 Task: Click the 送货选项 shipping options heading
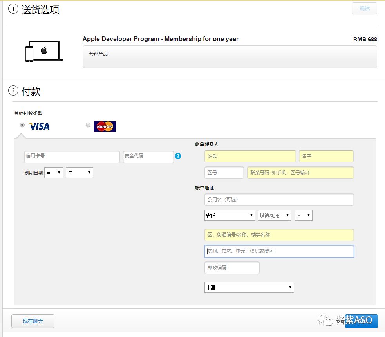40,10
